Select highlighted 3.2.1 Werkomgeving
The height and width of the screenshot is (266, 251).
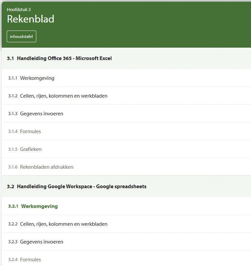(126, 206)
